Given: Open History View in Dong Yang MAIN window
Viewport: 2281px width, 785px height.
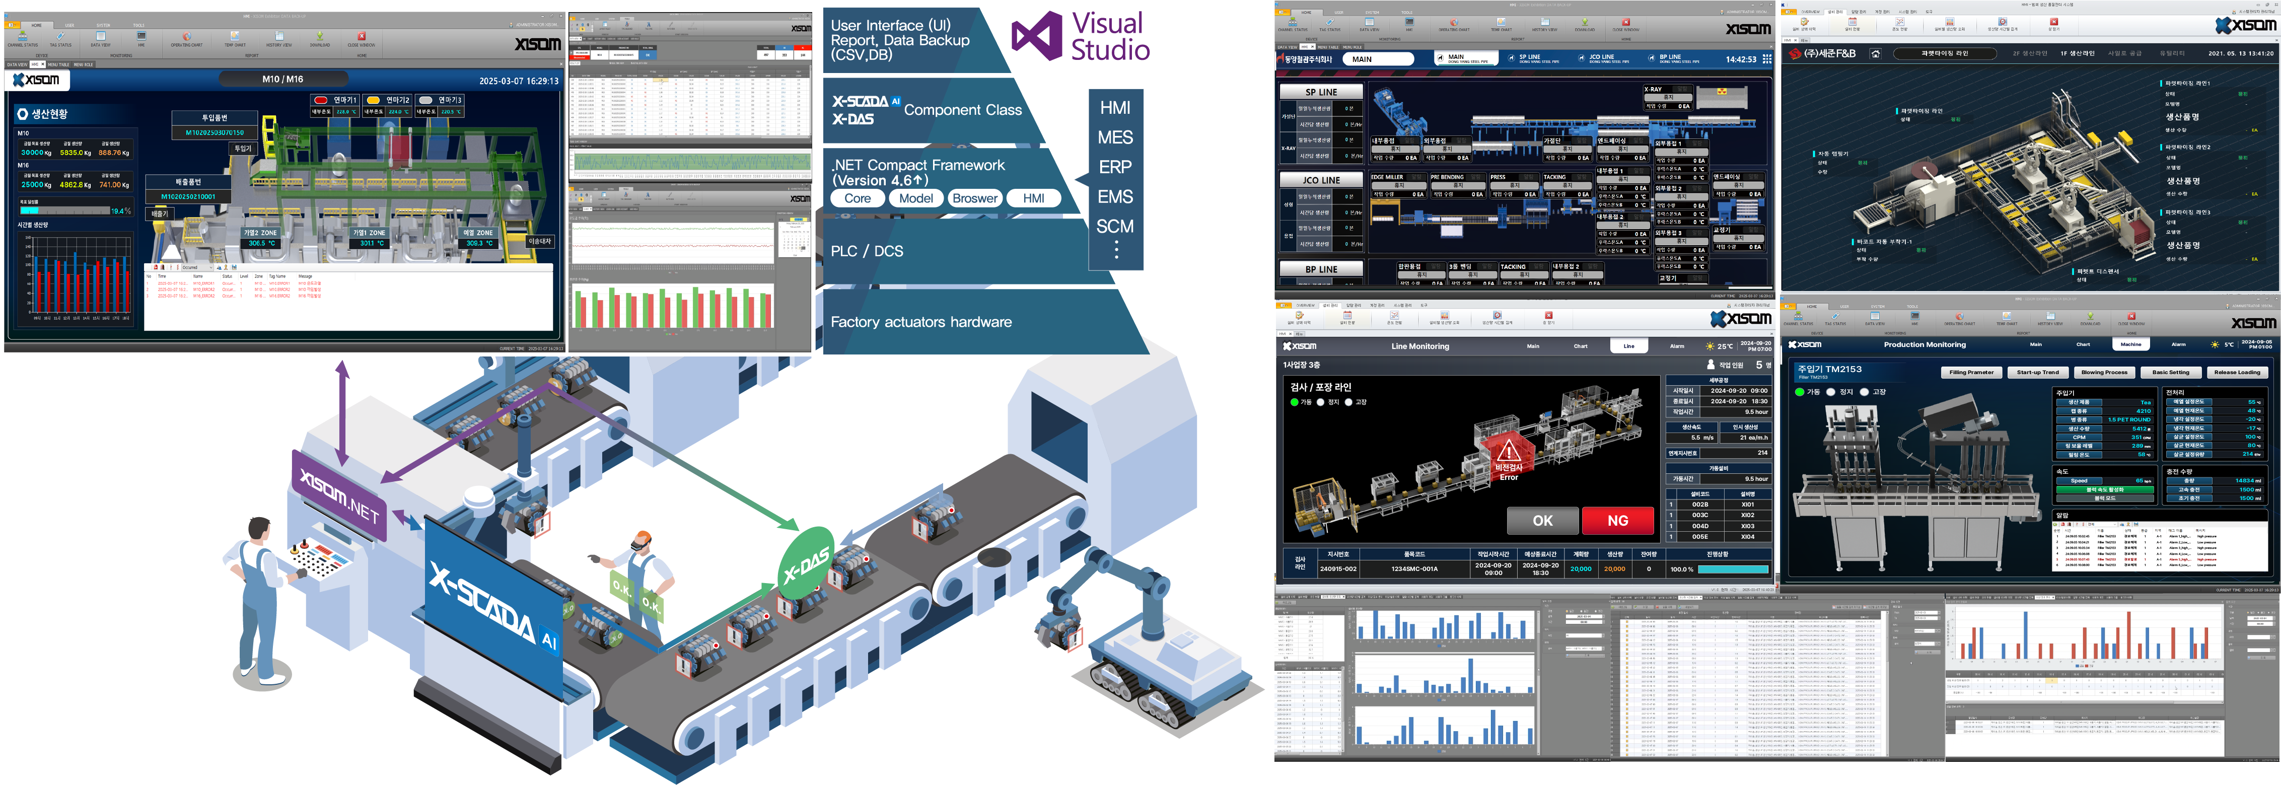Looking at the screenshot, I should click(x=1545, y=25).
